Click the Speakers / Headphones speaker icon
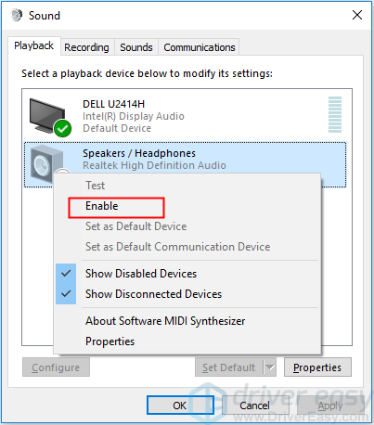This screenshot has height=425, width=374. [x=47, y=164]
